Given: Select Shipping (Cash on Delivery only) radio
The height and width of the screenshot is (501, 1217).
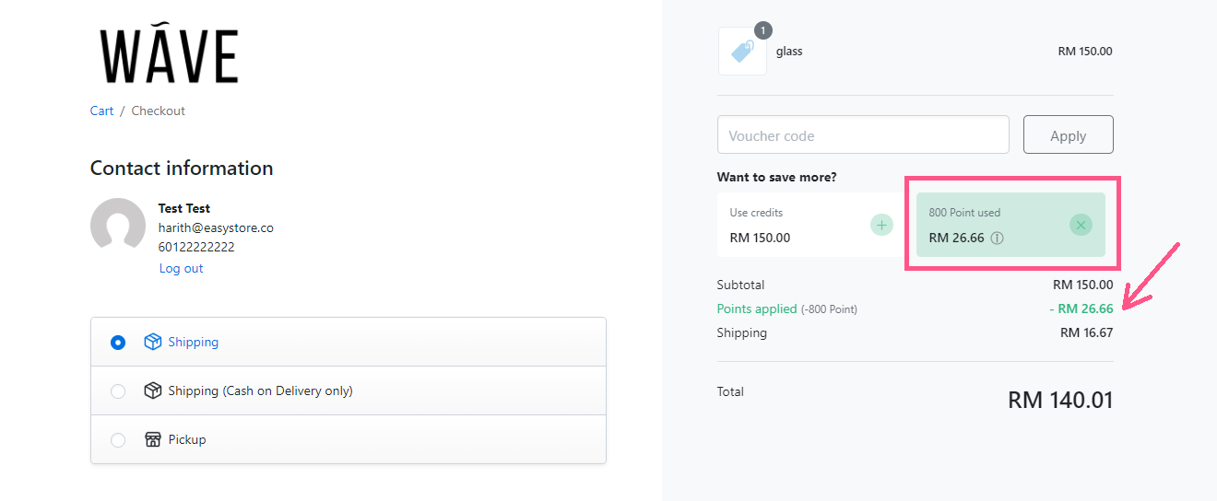Looking at the screenshot, I should coord(118,391).
